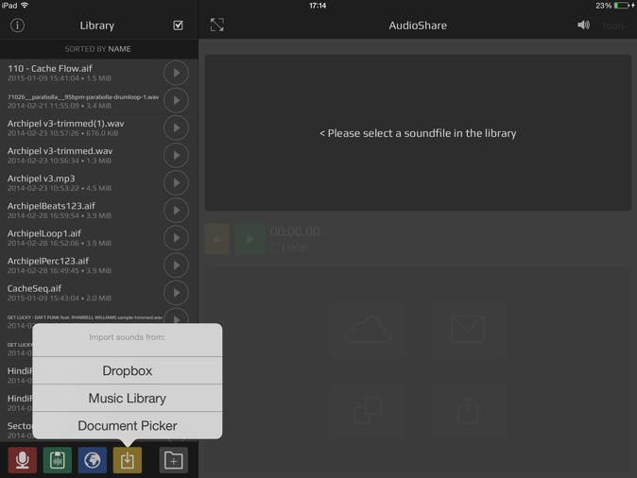Play ArchipelPerc123.aif preview
The height and width of the screenshot is (478, 637).
click(176, 265)
